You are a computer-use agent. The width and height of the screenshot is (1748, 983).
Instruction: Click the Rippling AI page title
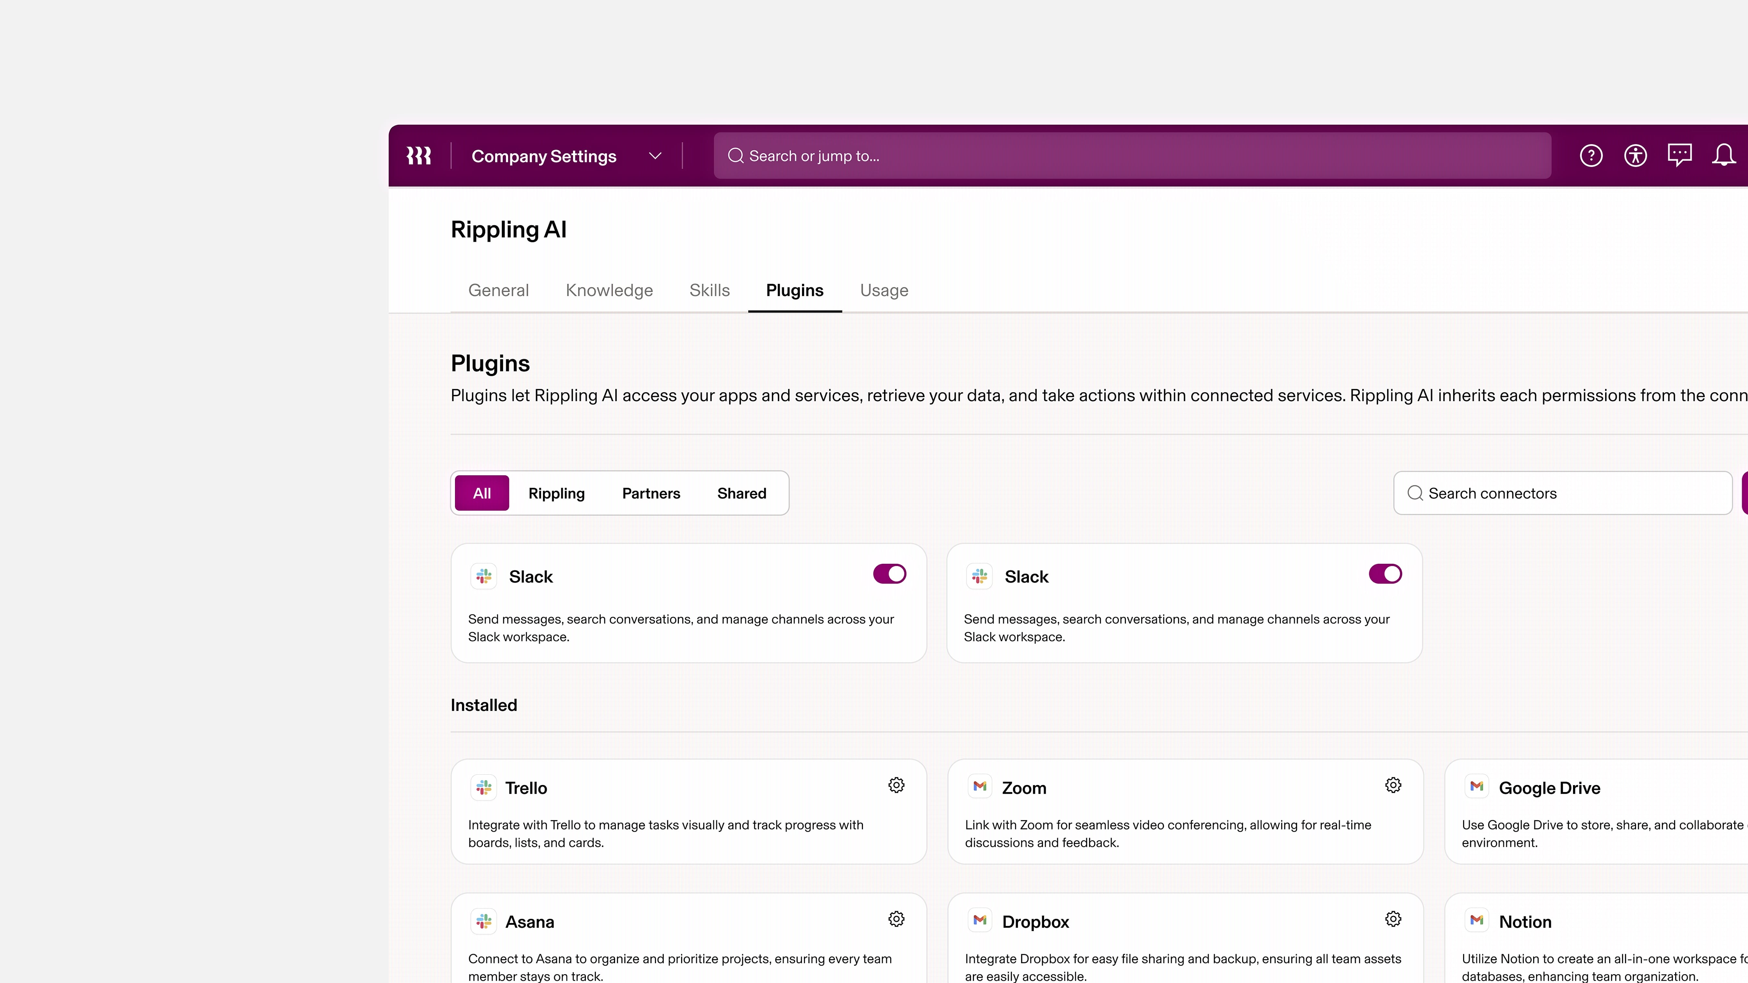coord(508,230)
